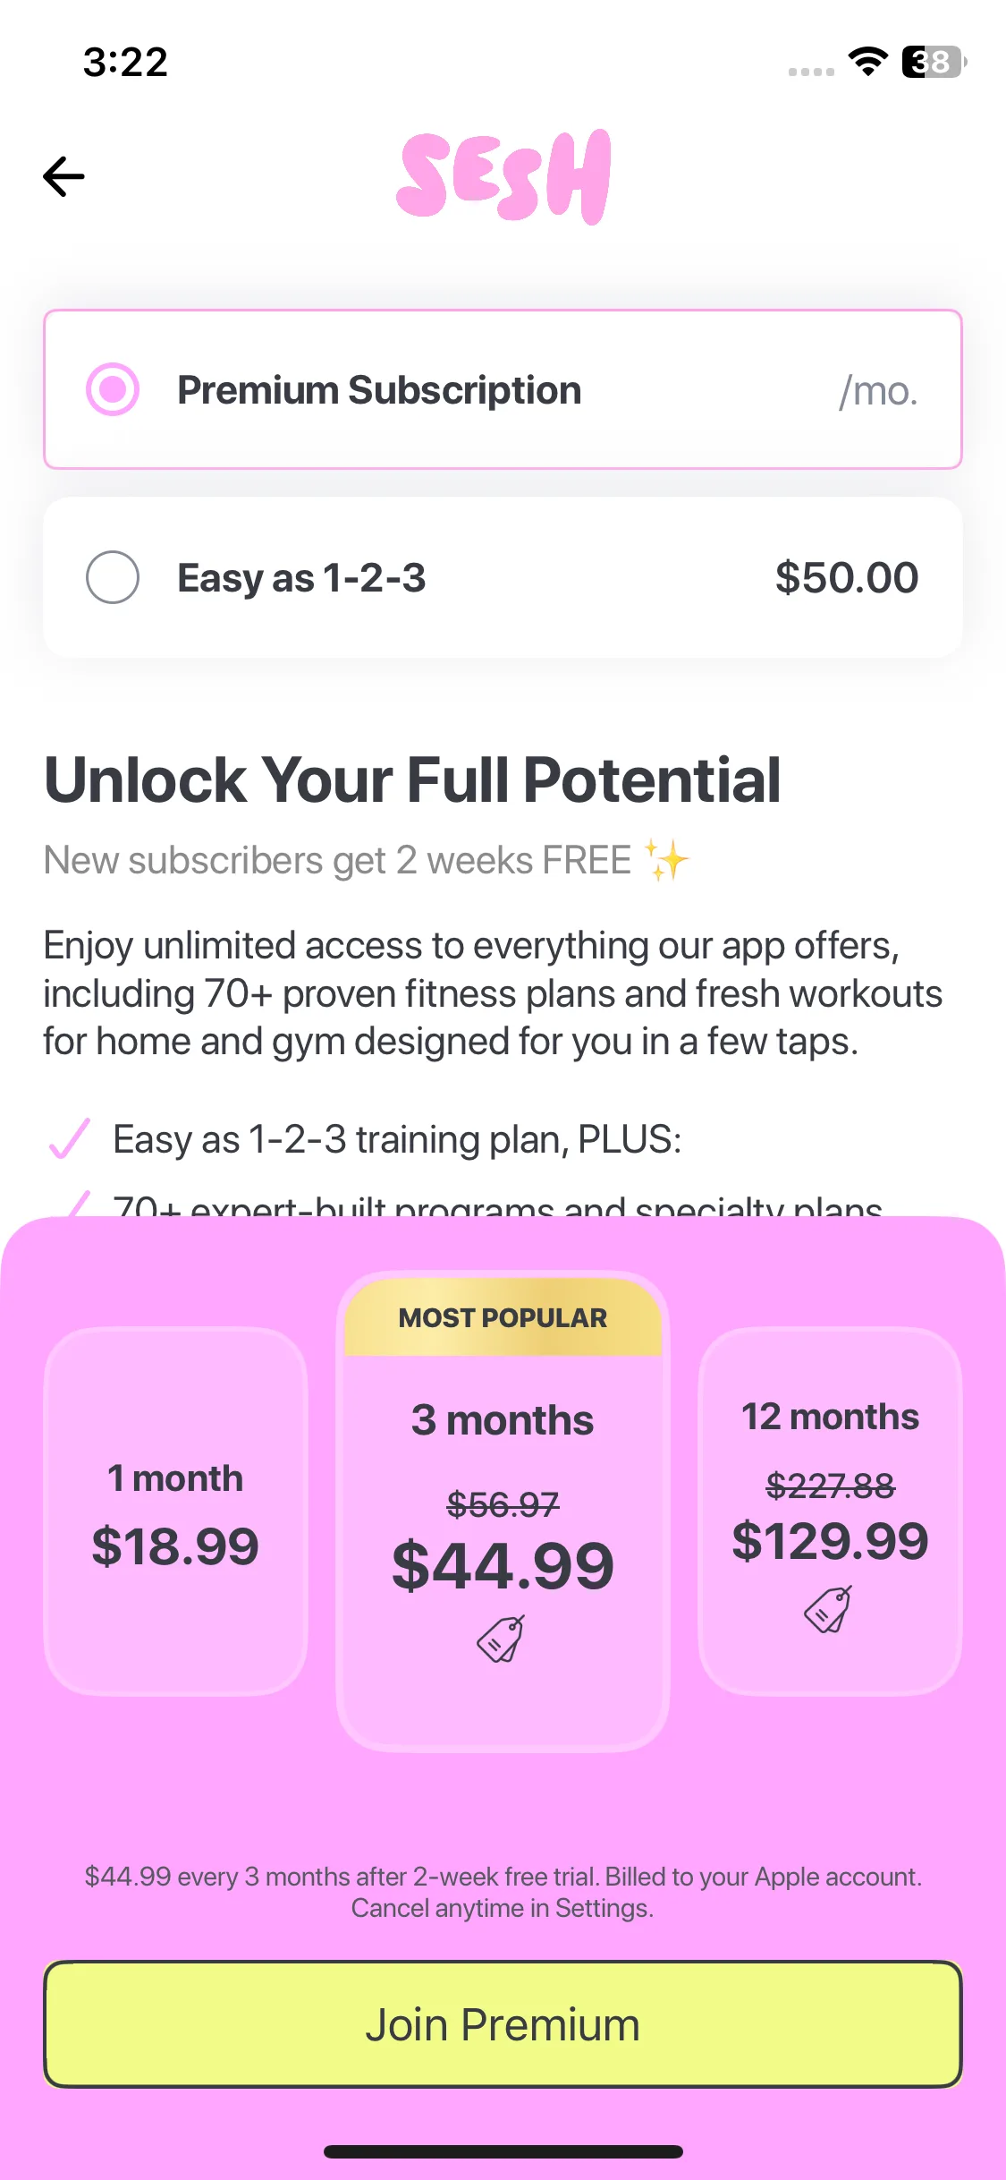Tap the battery level indicator

pos(934,62)
